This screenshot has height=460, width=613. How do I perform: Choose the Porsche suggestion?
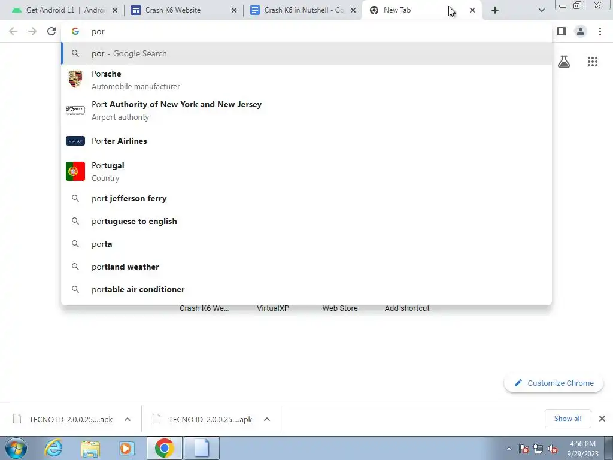306,80
